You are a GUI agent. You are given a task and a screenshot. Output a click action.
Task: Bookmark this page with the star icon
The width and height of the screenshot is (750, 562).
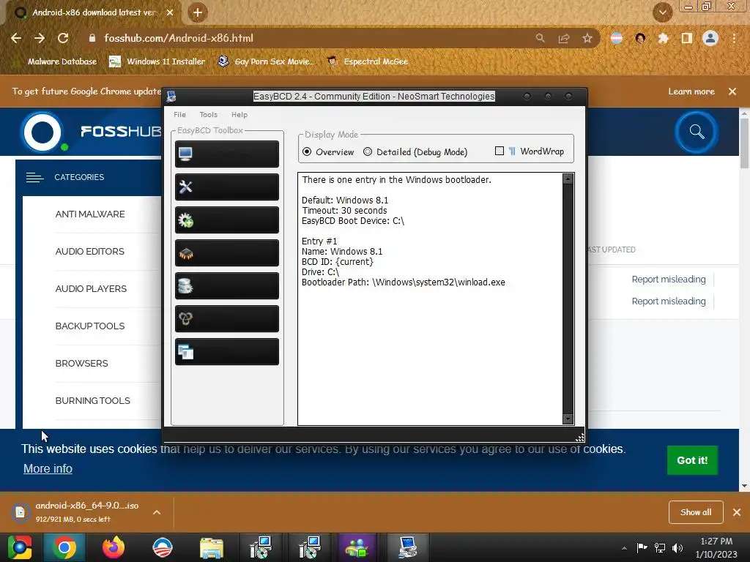(x=587, y=38)
